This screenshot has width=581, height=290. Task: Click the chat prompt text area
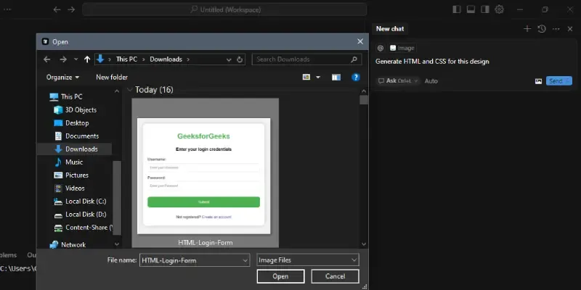[x=474, y=62]
